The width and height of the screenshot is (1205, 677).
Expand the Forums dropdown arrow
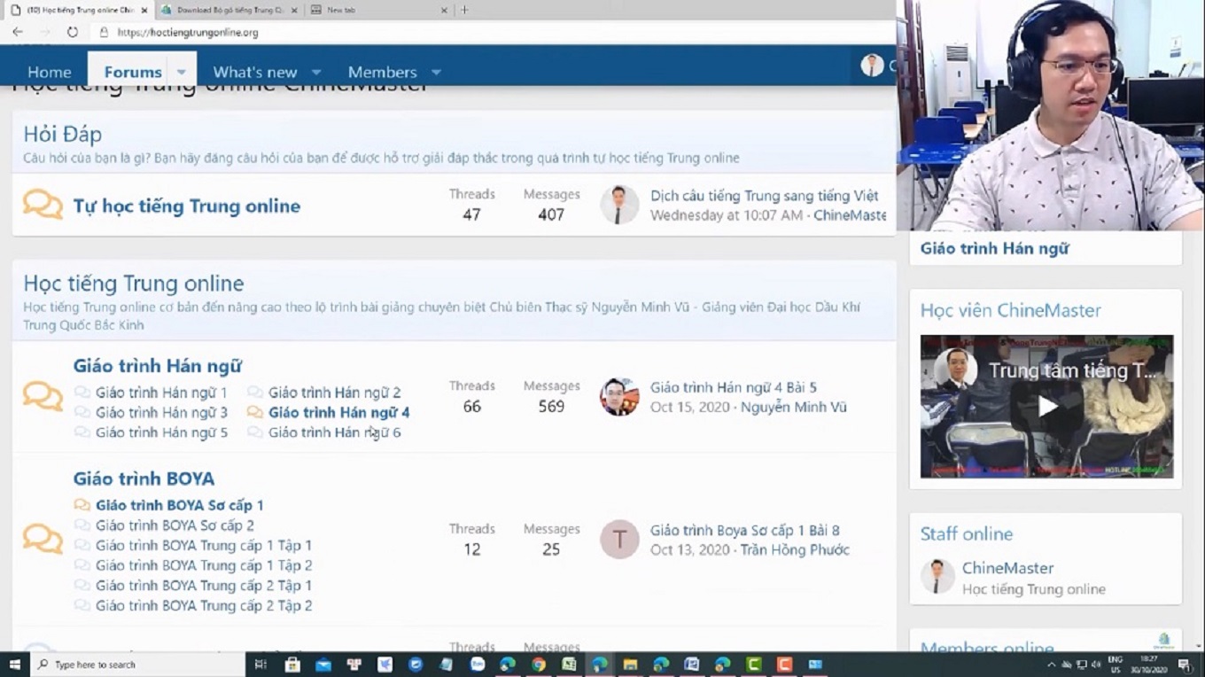pyautogui.click(x=182, y=72)
